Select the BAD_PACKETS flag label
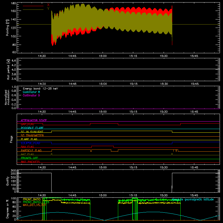This screenshot has width=223, height=223. (30, 162)
